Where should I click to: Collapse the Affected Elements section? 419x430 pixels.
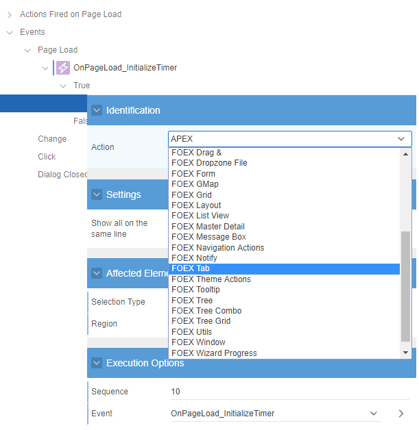point(97,273)
